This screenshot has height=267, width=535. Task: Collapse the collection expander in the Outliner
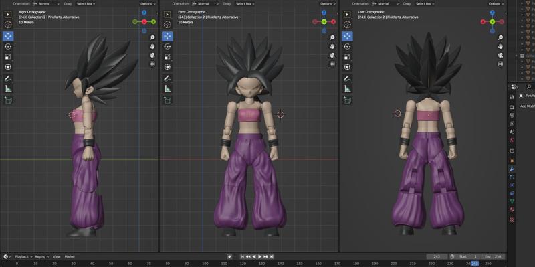point(516,56)
